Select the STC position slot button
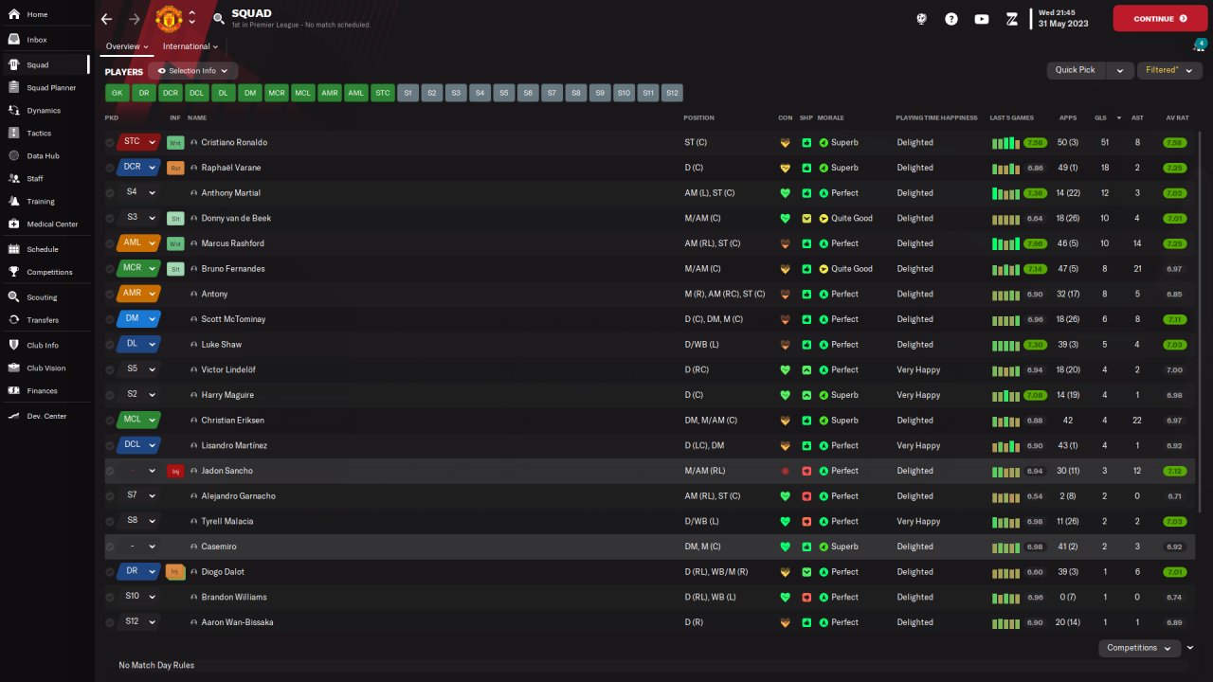Screen dimensions: 1213x682 click(382, 93)
